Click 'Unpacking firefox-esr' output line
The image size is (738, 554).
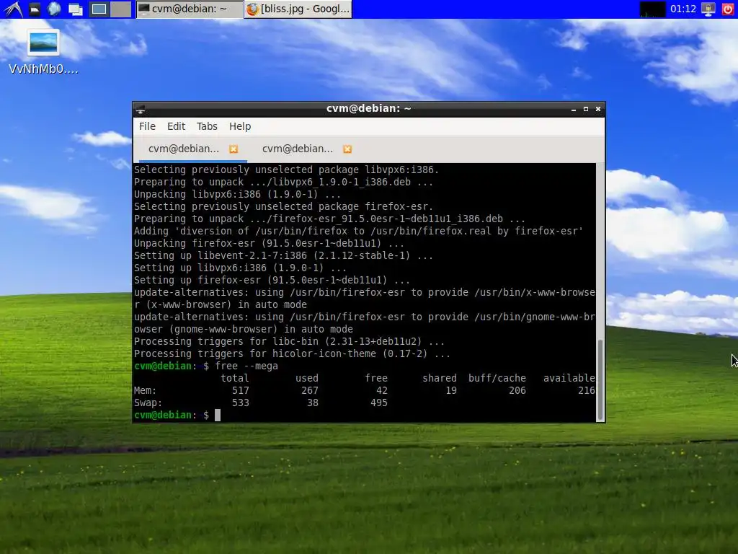point(269,244)
